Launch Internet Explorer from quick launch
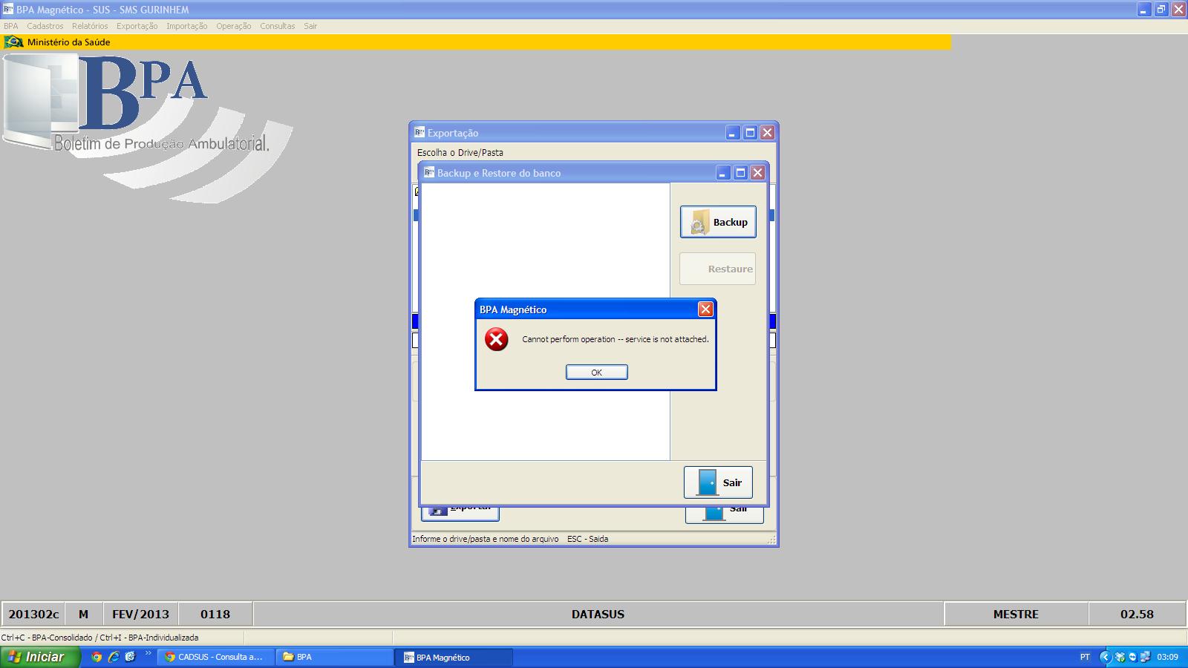1188x668 pixels. coord(114,657)
